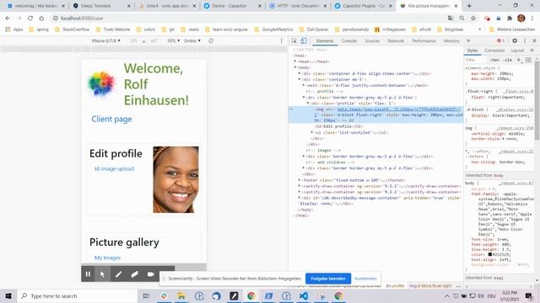
Task: Select the iPhone 6/7/8 device dropdown
Action: click(x=105, y=41)
